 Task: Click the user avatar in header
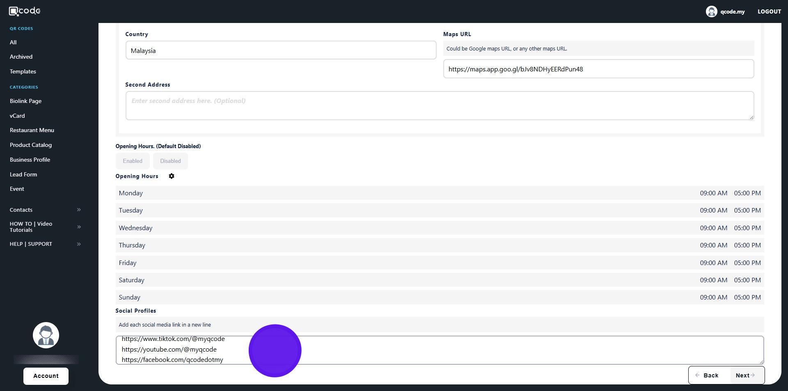point(711,11)
